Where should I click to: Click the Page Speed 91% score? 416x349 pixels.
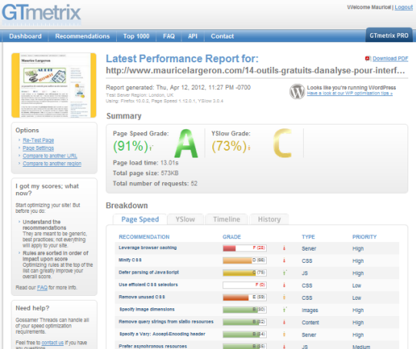pos(130,146)
